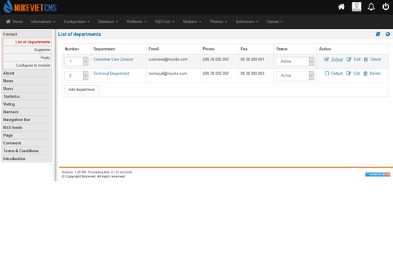The image size is (393, 262).
Task: Click the home icon in top header
Action: coord(341,7)
